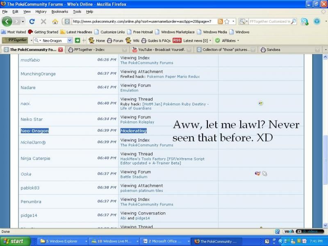Viewport: 328px width, 246px height.
Task: Switch to the Collection of "those" pictures tab
Action: pos(226,50)
